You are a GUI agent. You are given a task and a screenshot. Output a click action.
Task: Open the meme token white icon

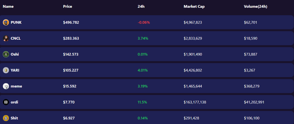click(6, 86)
